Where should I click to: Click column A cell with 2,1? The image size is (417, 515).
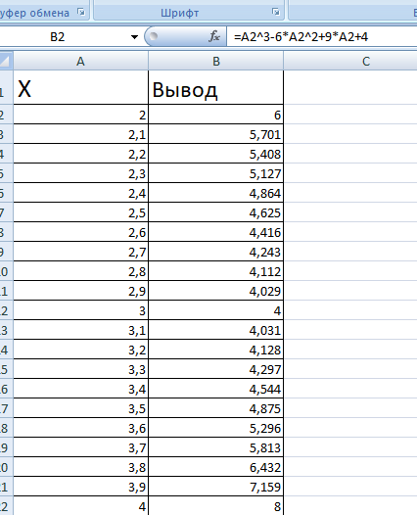(81, 134)
